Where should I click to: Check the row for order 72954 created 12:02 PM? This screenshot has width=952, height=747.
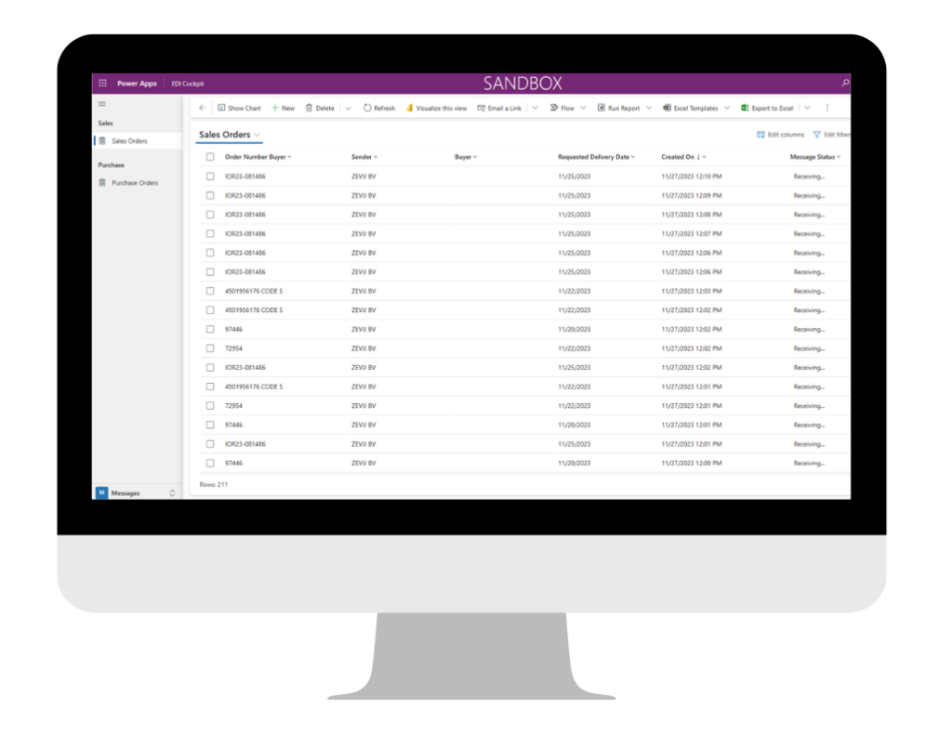click(x=210, y=348)
